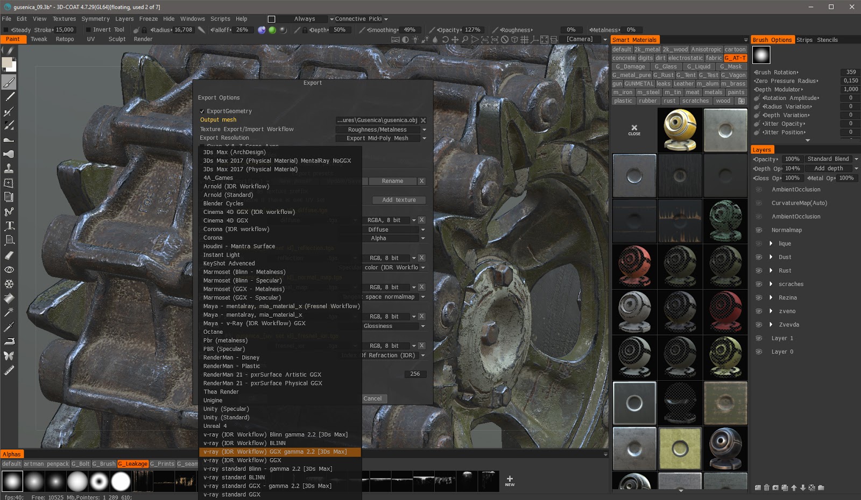Toggle visibility of Dust layer
Screen dimensions: 861x500
click(759, 257)
